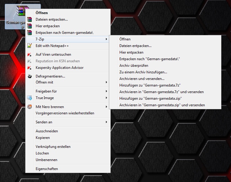Choose Hier entpacken in 7-Zip submenu
This screenshot has height=182, width=231.
[165, 52]
